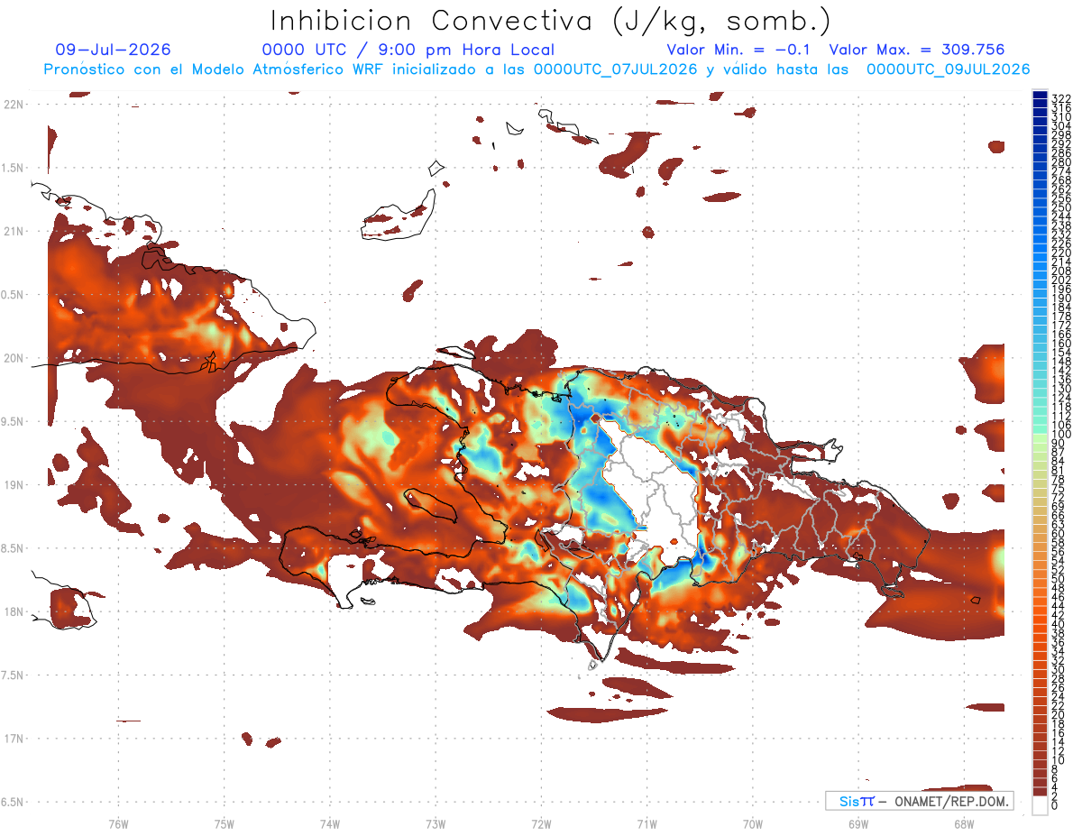Click the '0.5N' latitude label

tap(14, 295)
